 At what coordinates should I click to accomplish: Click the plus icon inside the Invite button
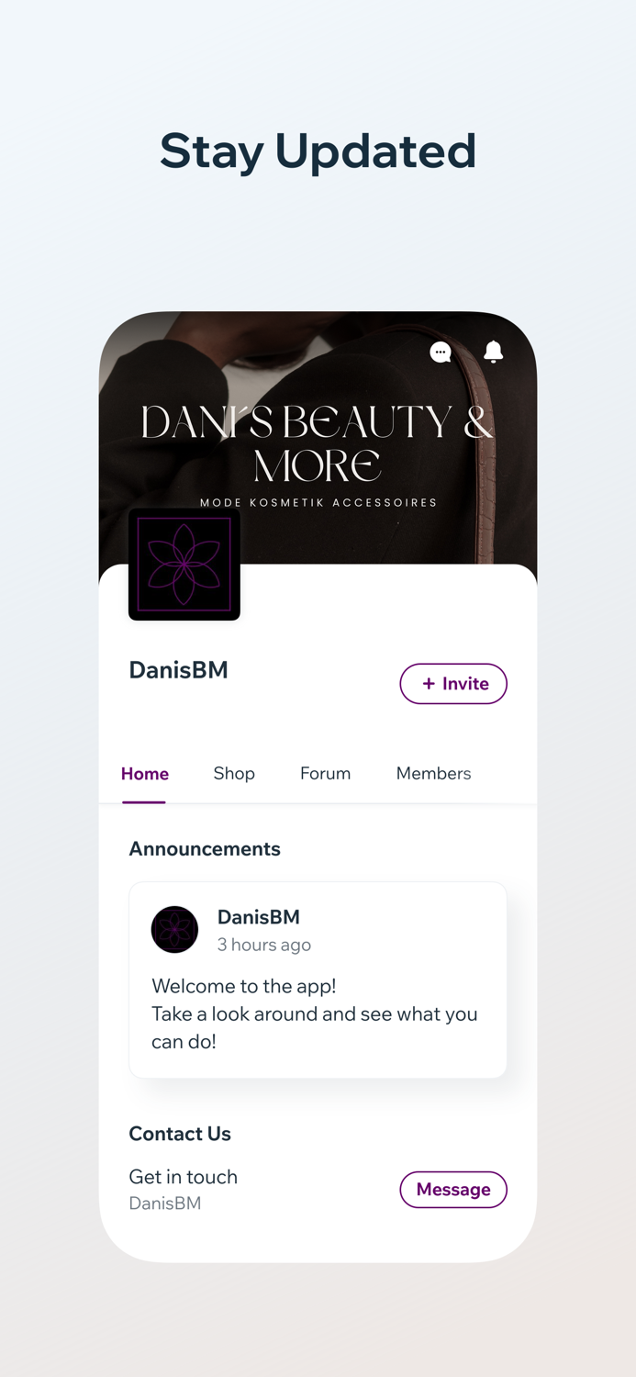pos(428,683)
